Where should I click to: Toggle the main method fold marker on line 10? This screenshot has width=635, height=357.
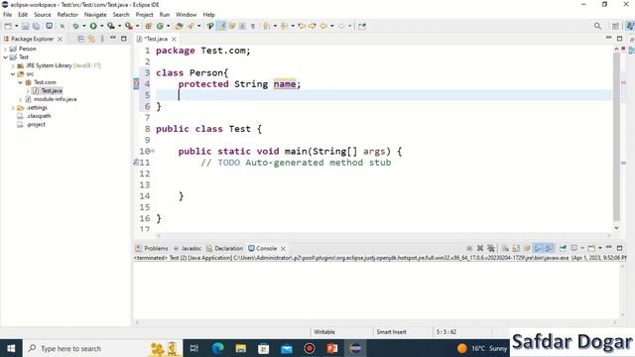click(153, 152)
